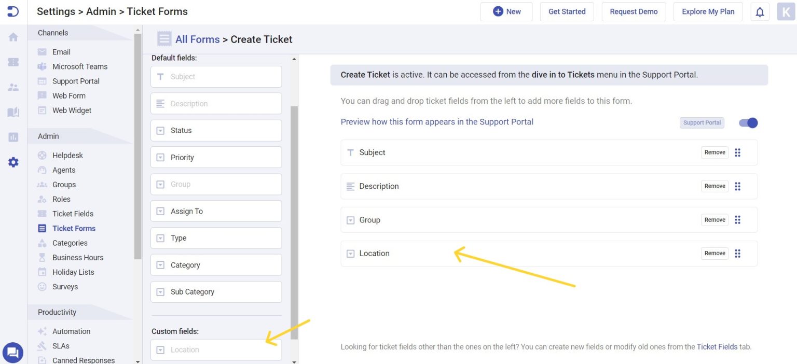Open the chat bubble at bottom left
797x364 pixels.
[12, 352]
